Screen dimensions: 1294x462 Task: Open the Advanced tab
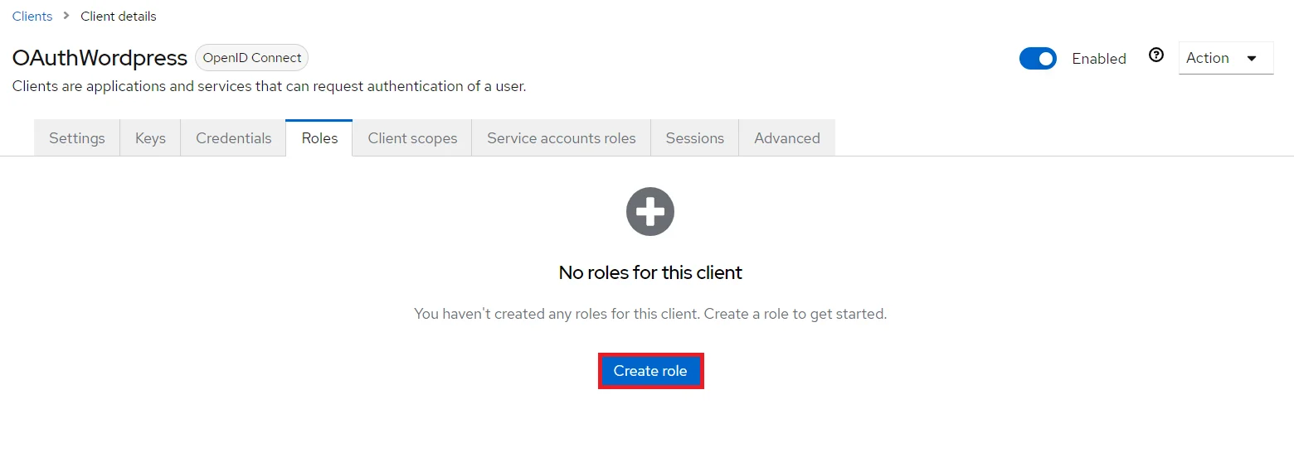point(787,138)
